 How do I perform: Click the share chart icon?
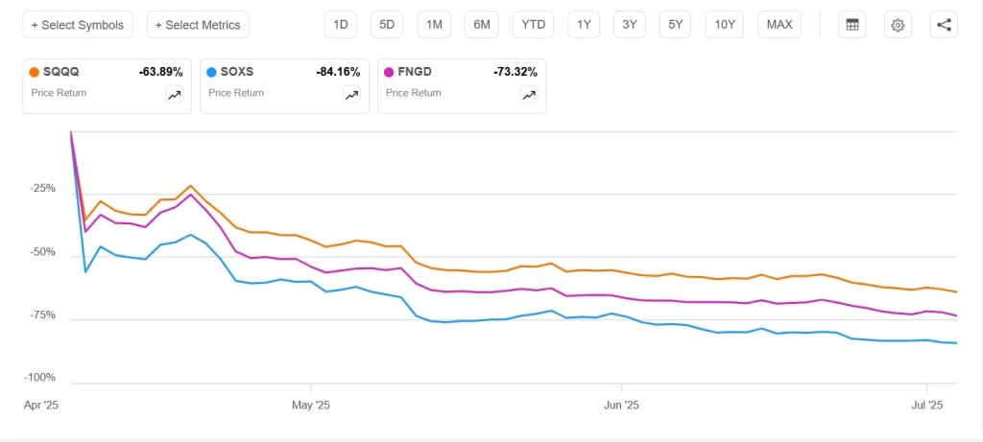pos(944,25)
